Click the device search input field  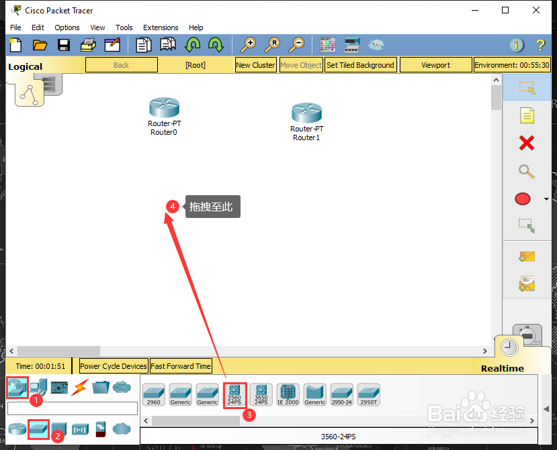73,408
